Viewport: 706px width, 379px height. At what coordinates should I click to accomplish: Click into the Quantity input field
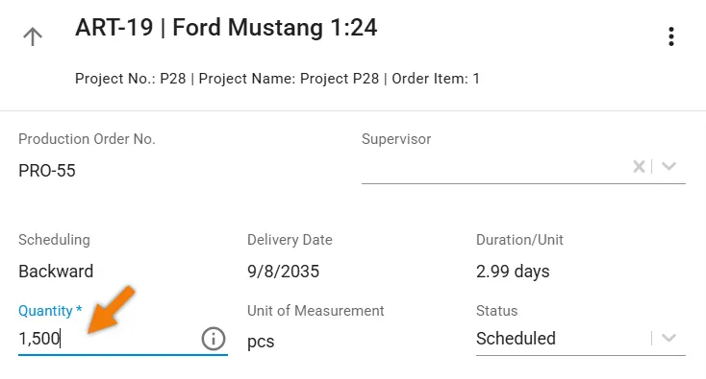108,339
